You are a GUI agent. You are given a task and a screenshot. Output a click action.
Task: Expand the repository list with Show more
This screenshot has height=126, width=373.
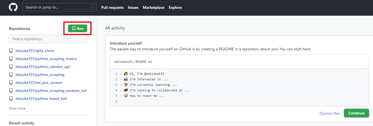[17, 108]
